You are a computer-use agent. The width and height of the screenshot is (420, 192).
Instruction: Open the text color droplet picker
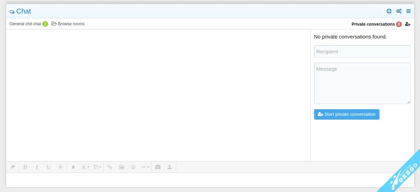point(73,167)
